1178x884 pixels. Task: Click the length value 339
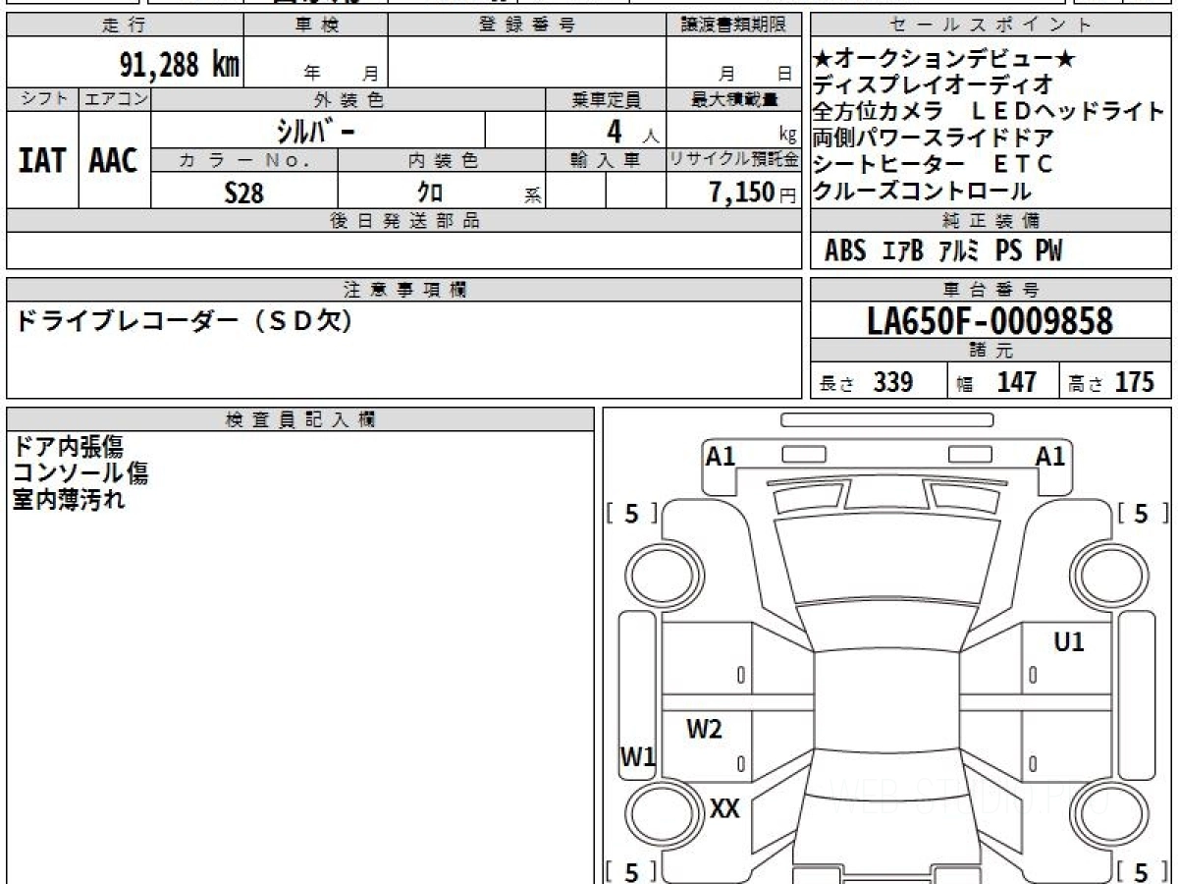pyautogui.click(x=893, y=382)
